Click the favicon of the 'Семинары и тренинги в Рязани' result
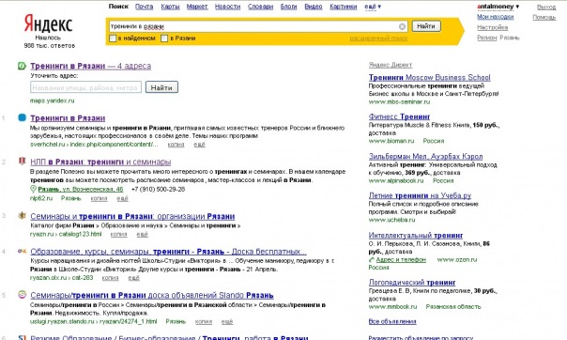 (x=22, y=216)
